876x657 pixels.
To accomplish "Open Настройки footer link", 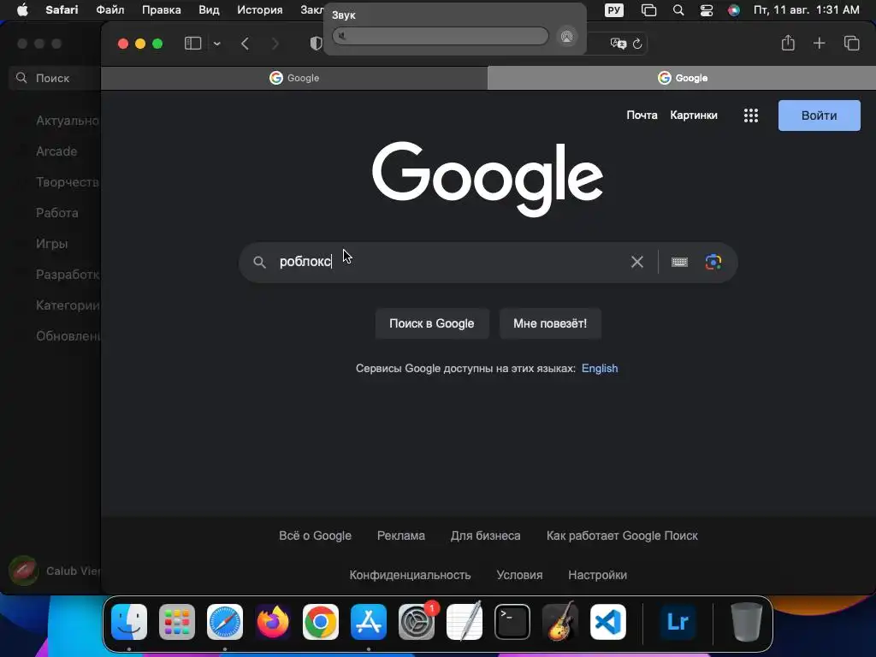I will click(597, 575).
